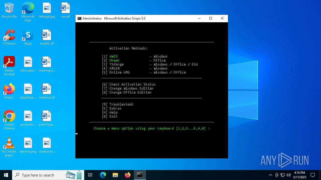Viewport: 321px width, 180px height.
Task: Select groupsfor... image file icon
Action: (x=28, y=118)
